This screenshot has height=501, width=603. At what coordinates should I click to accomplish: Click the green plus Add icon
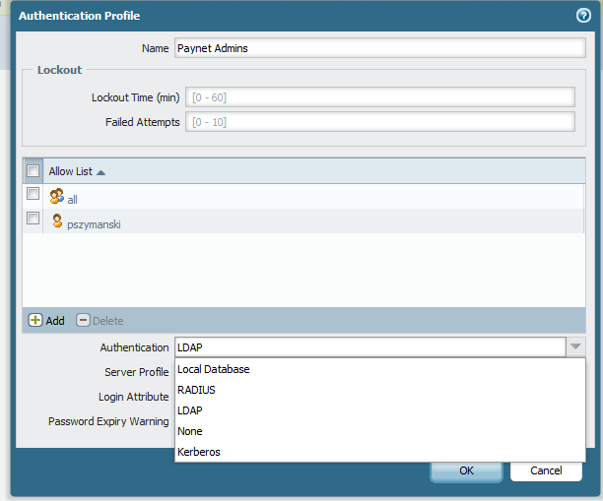click(x=35, y=320)
